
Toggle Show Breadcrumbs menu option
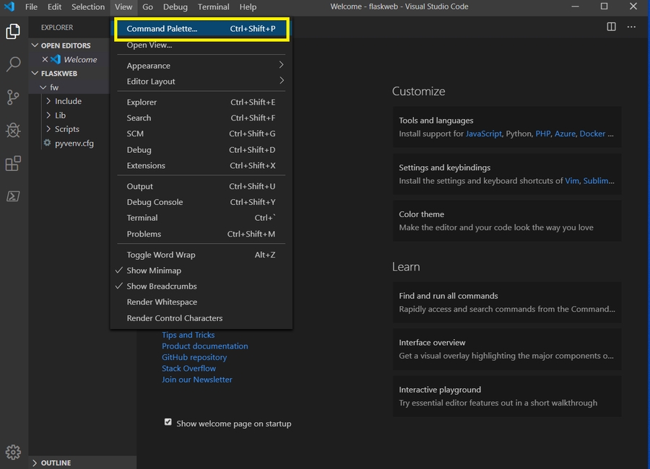(161, 286)
